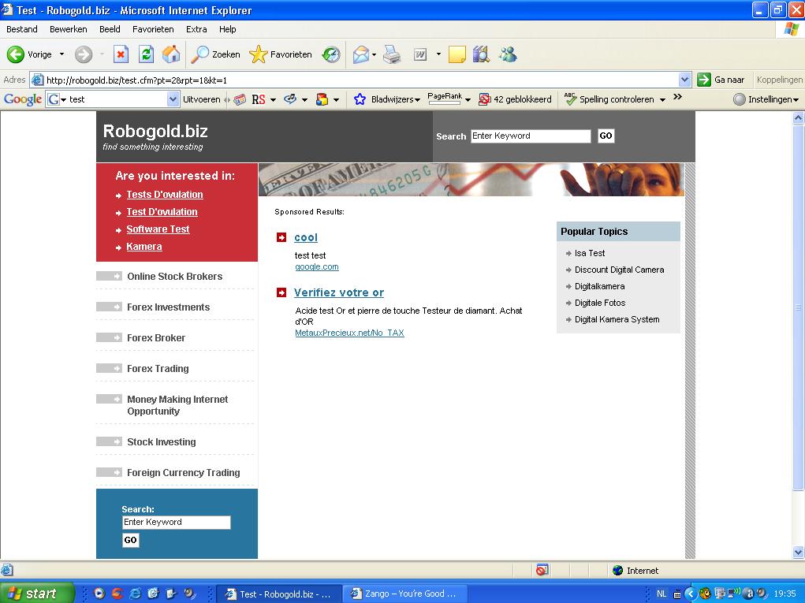Go to the Home page icon
Viewport: 805px width, 603px height.
tap(171, 54)
